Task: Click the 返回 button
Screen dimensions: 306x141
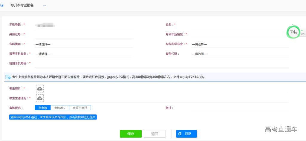Action: tap(154, 134)
